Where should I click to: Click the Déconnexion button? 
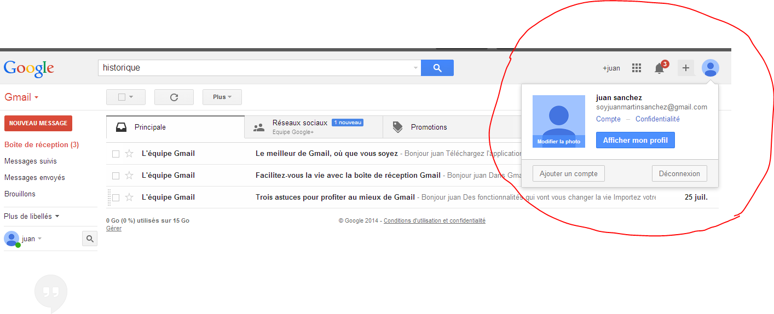pyautogui.click(x=679, y=173)
